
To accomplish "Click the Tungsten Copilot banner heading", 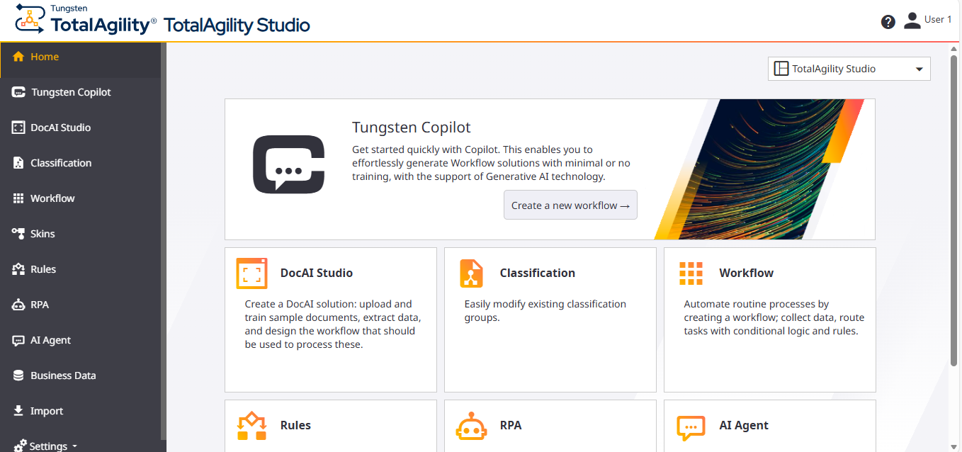I will [412, 128].
